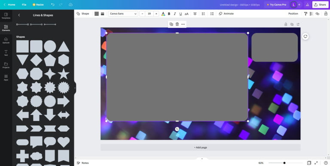Toggle italic formatting
This screenshot has height=166, width=330.
(x=175, y=14)
